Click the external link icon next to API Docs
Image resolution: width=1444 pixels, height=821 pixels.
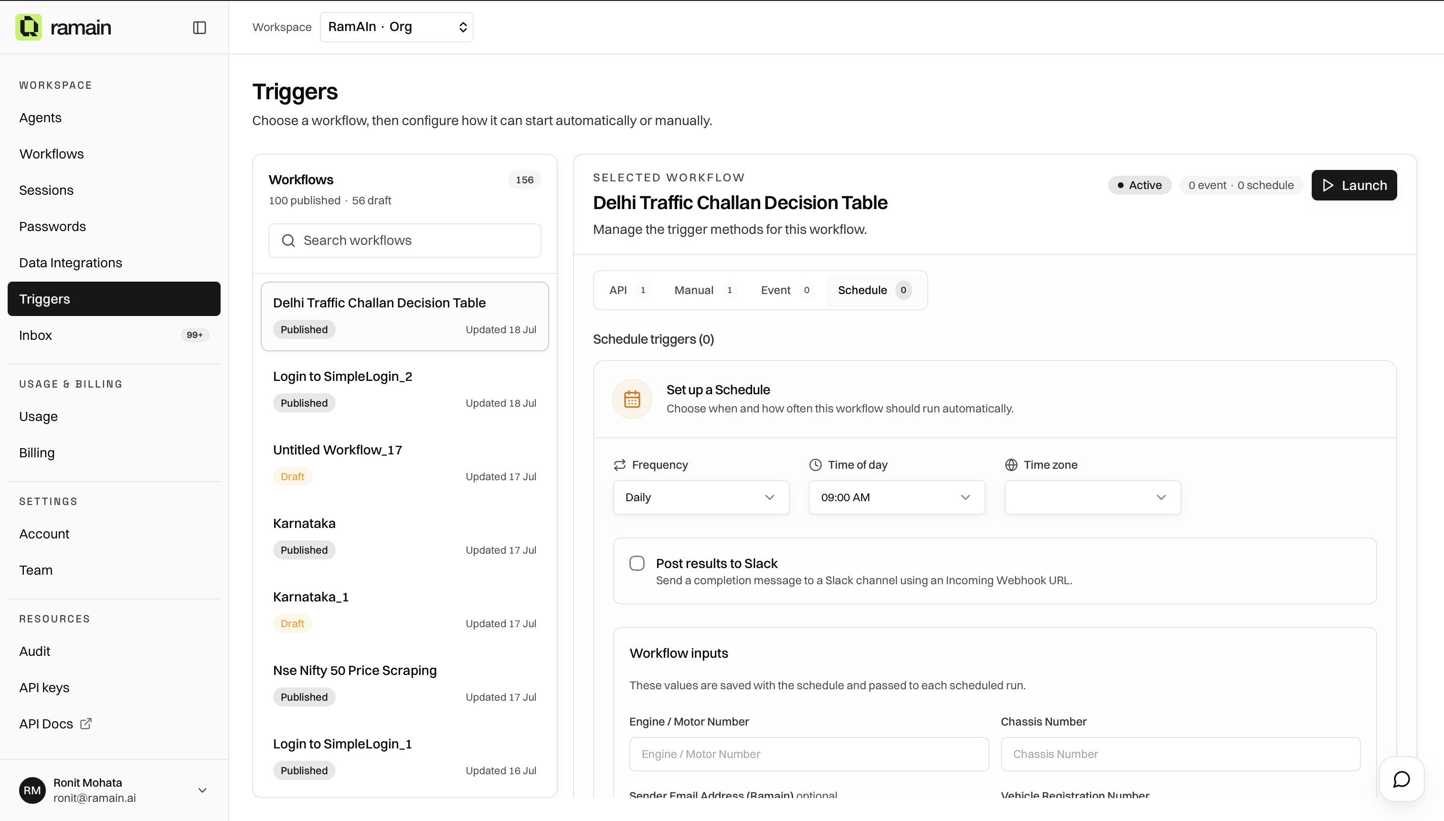(x=86, y=724)
